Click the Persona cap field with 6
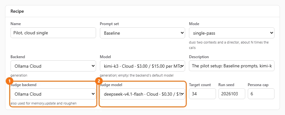285x115 pixels. [x=261, y=94]
